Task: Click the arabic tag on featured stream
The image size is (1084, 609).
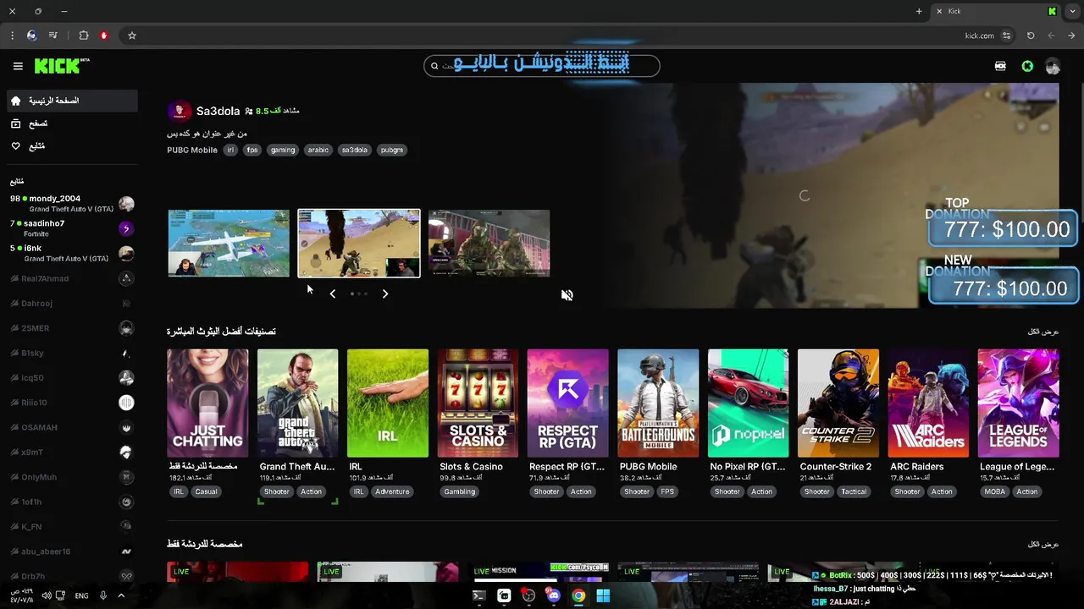Action: pyautogui.click(x=318, y=150)
